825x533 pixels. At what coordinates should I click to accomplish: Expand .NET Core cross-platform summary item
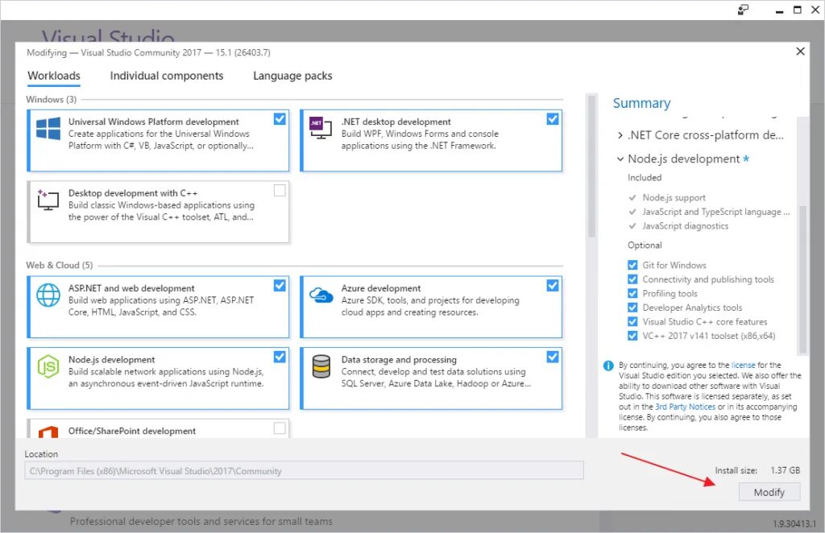tap(620, 135)
